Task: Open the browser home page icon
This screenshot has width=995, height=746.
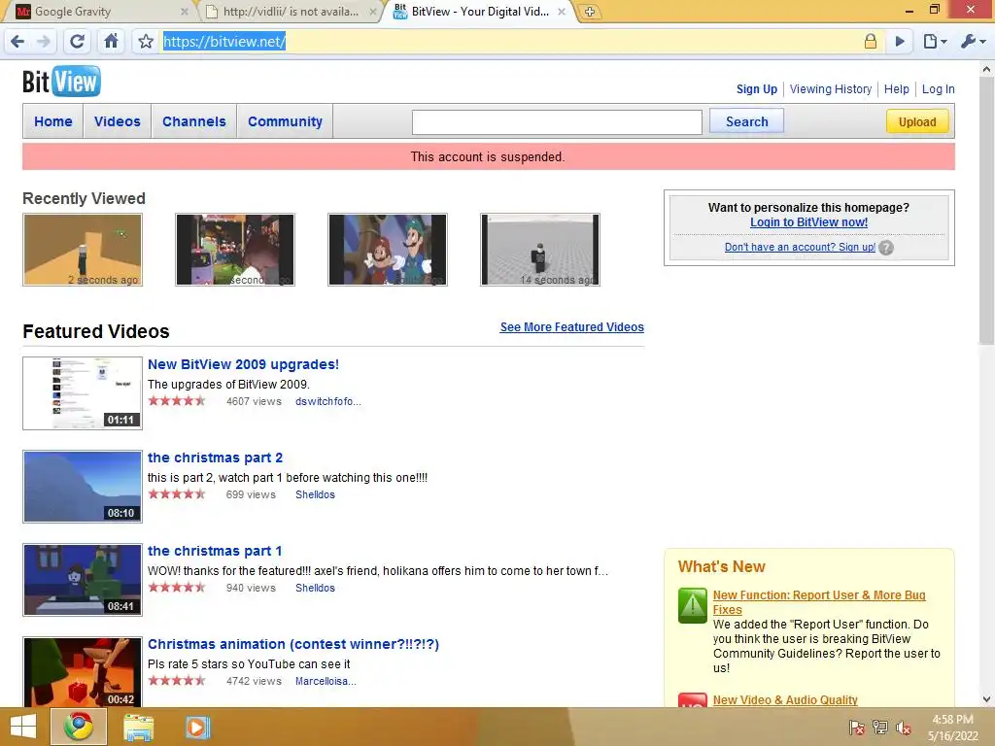Action: coord(111,42)
